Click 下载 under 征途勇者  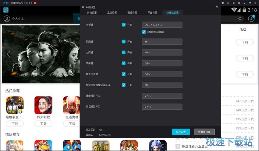click(x=72, y=124)
